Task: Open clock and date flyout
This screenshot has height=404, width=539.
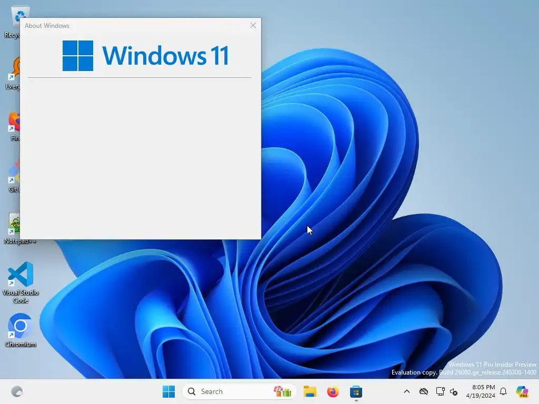Action: [x=481, y=391]
